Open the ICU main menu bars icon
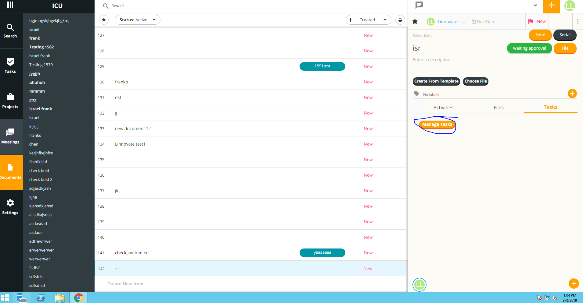The image size is (583, 303). (10, 5)
